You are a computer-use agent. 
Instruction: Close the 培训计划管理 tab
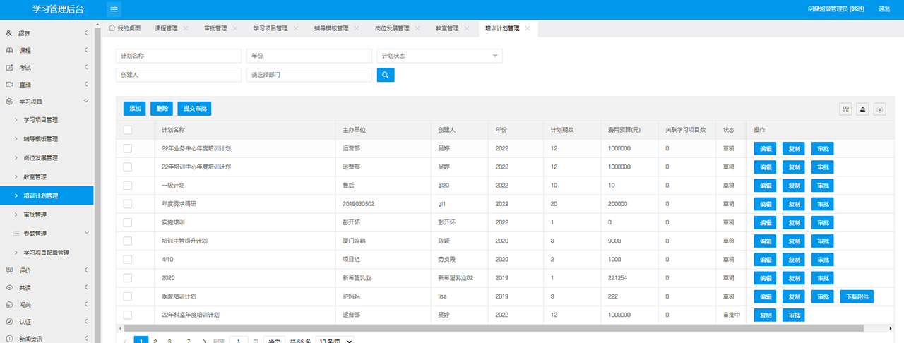527,28
